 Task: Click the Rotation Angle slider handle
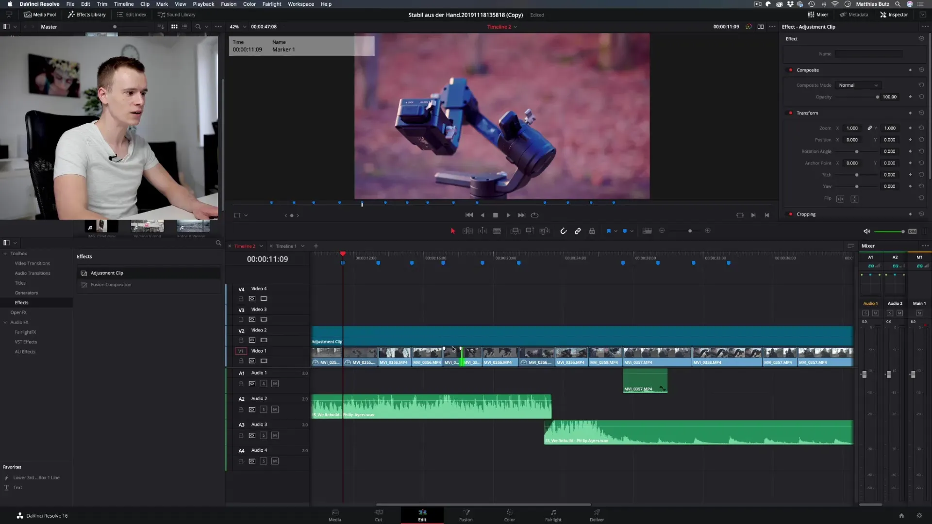point(857,152)
